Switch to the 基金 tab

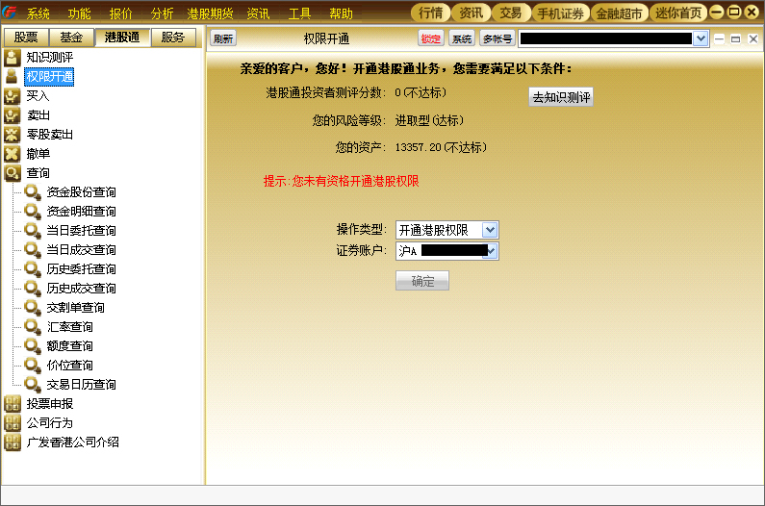71,38
